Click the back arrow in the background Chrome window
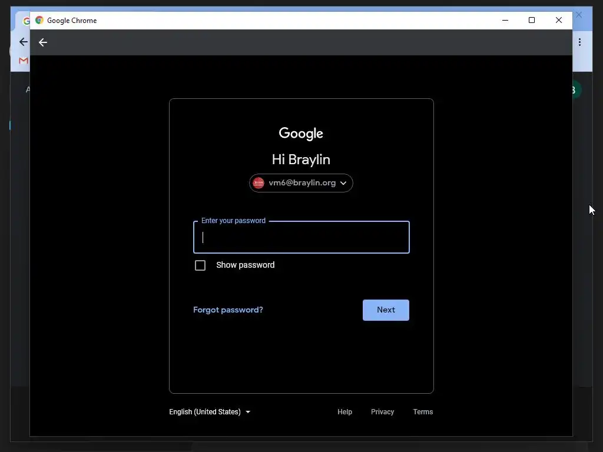The width and height of the screenshot is (603, 452). coord(24,42)
